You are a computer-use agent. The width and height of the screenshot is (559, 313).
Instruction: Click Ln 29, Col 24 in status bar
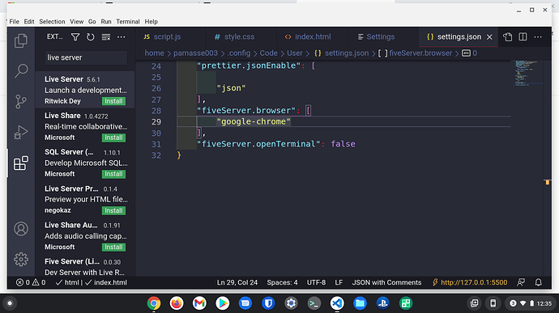[x=237, y=282]
